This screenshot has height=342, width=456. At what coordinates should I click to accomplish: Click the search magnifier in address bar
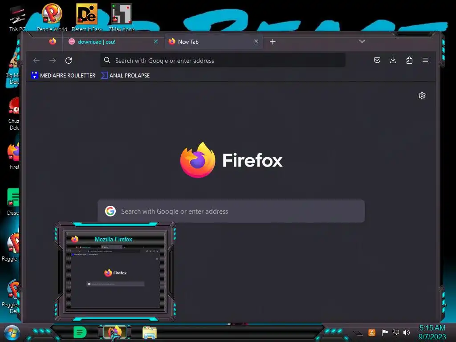(x=107, y=60)
